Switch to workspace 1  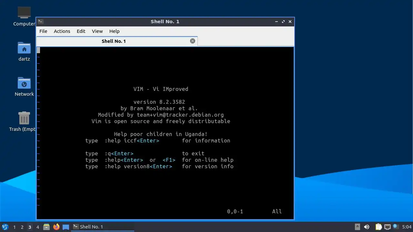tap(14, 227)
